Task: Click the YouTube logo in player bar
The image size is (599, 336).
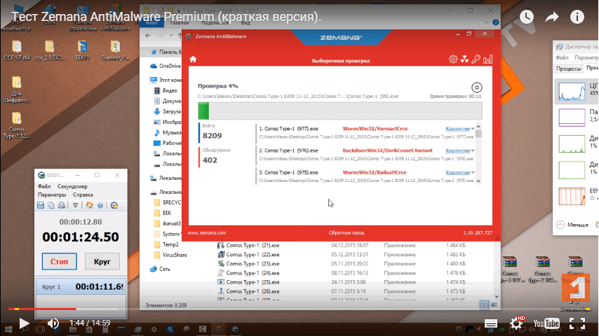Action: coord(546,323)
